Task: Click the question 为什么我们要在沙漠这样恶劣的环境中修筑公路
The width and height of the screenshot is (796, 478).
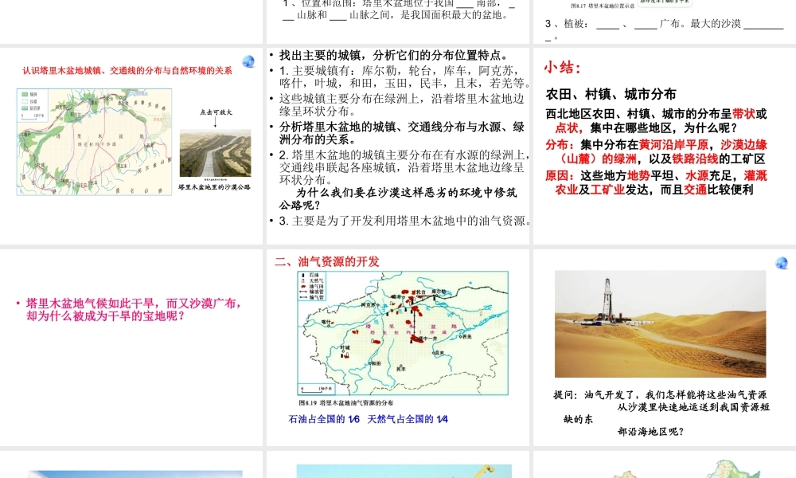Action: [x=398, y=198]
